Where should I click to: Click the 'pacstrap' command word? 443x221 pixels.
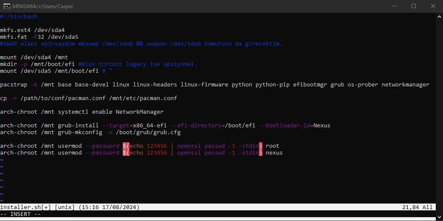[x=14, y=84]
